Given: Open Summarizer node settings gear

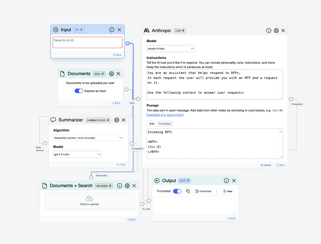Looking at the screenshot, I should 117,120.
